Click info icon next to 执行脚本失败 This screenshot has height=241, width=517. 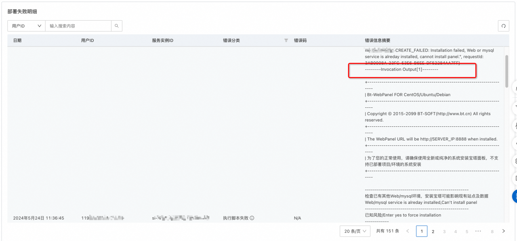click(252, 218)
